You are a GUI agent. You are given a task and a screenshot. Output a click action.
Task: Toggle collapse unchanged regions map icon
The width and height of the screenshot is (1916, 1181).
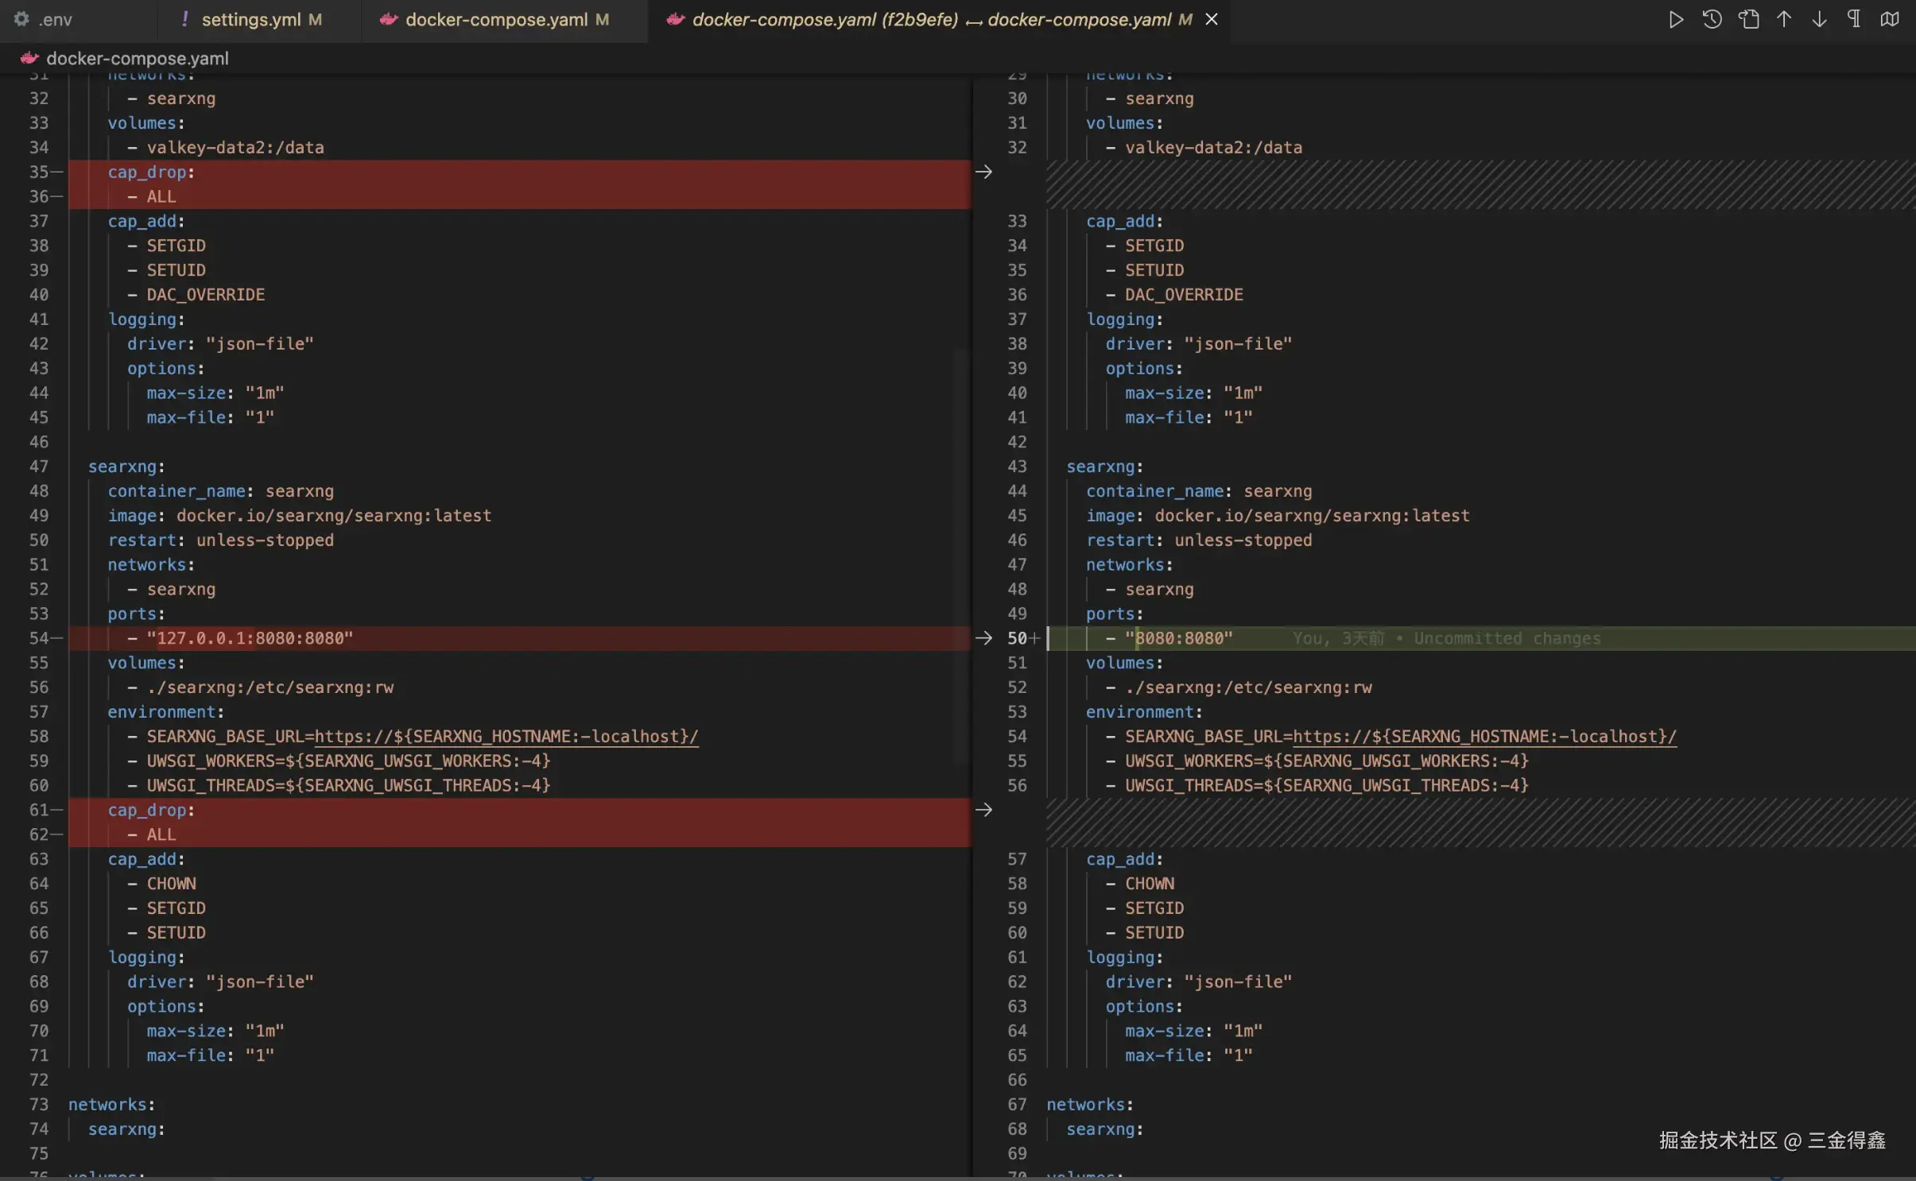point(1890,20)
